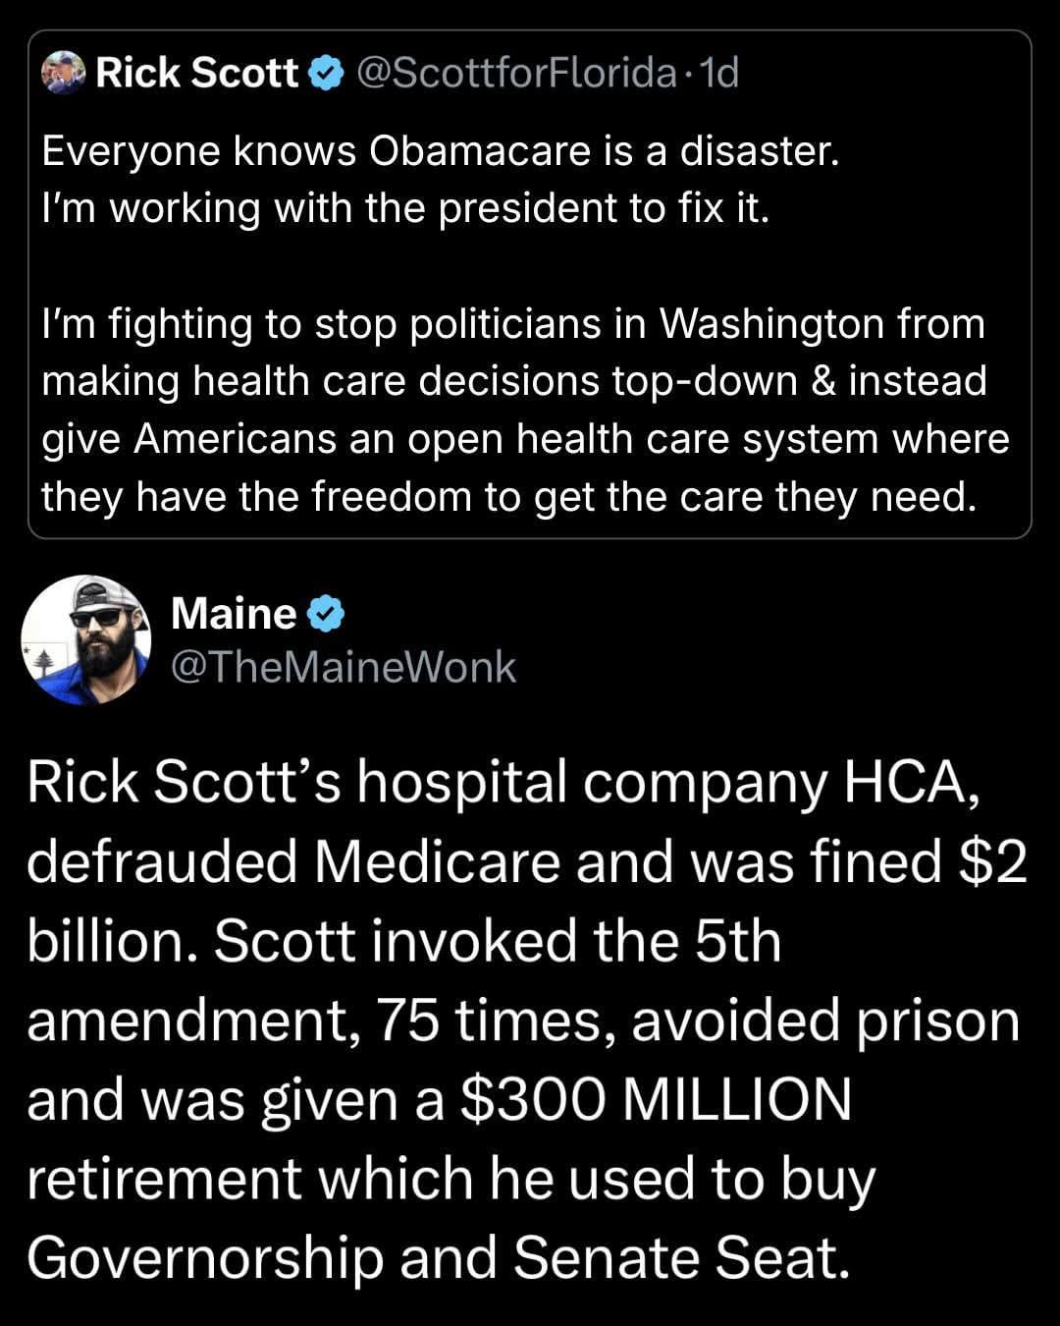The height and width of the screenshot is (1326, 1060).
Task: Click 'retirement which he used to buy' line
Action: pyautogui.click(x=450, y=1179)
